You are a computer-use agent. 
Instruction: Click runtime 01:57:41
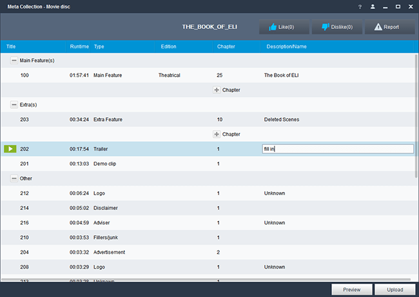pyautogui.click(x=79, y=75)
